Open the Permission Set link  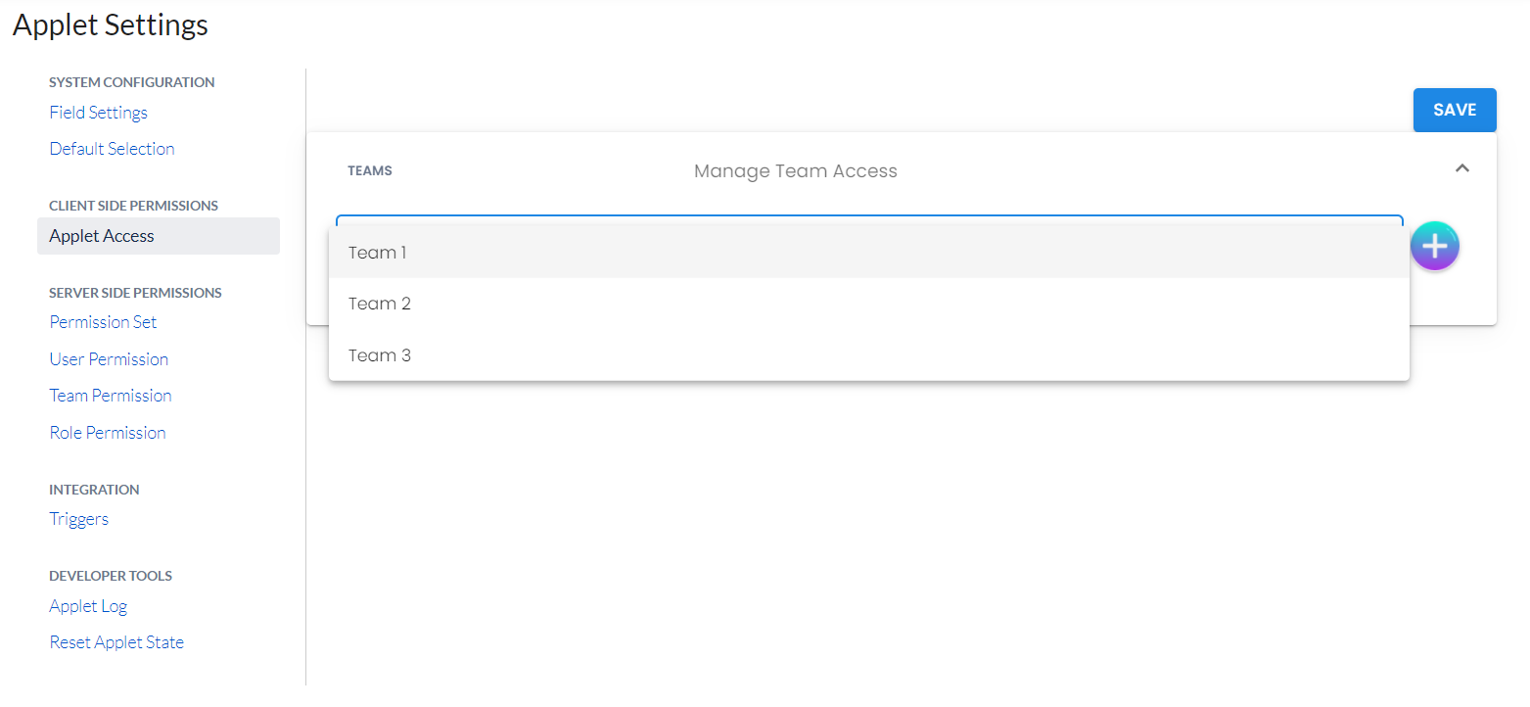click(x=104, y=322)
